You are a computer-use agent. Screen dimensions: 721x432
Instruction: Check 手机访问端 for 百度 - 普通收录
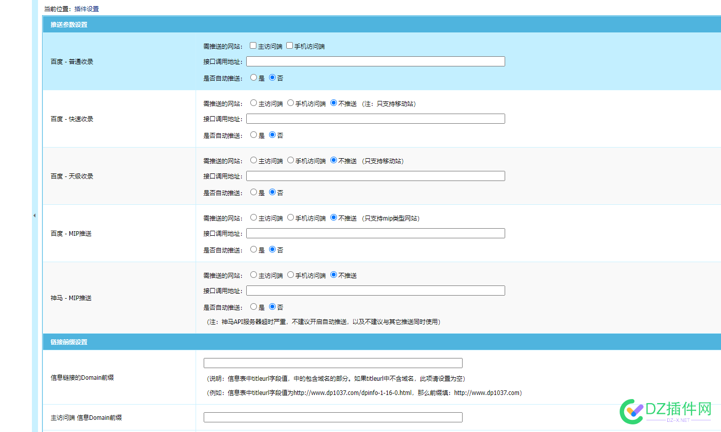pos(290,46)
